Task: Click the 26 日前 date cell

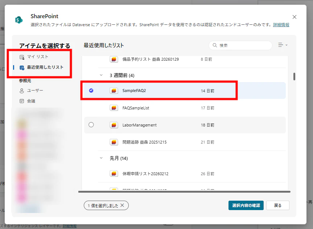Action: point(207,174)
